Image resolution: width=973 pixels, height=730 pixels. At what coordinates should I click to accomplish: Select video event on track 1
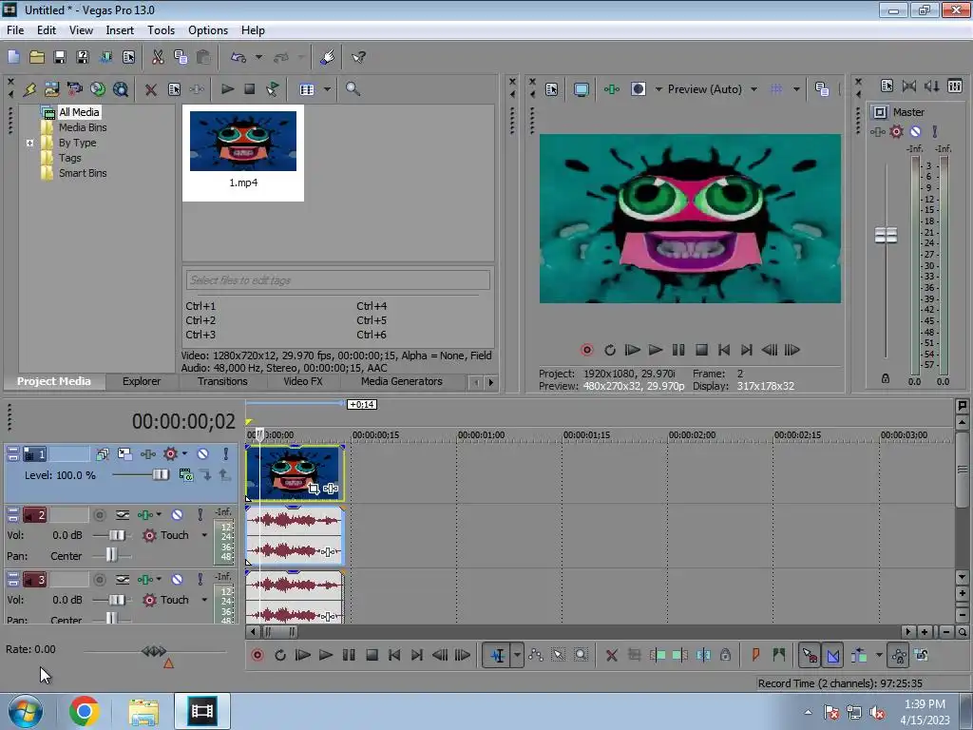(295, 473)
